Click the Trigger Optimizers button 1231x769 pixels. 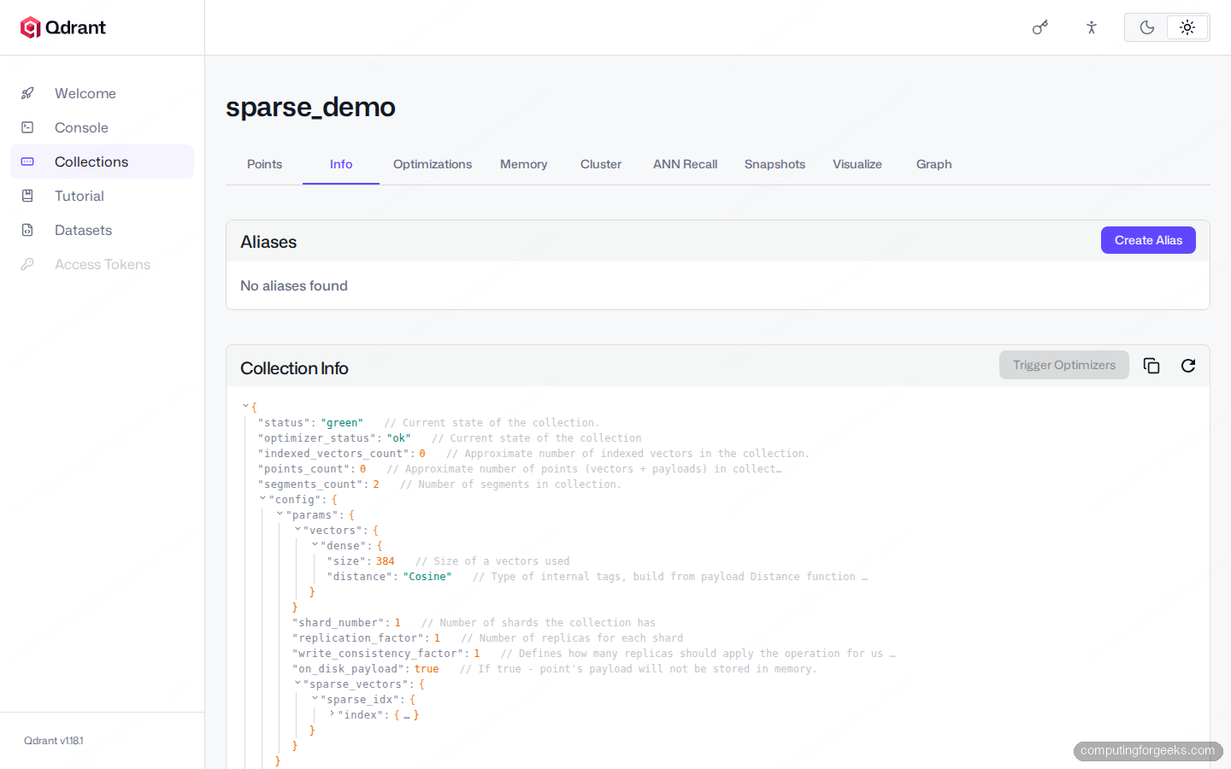1064,365
